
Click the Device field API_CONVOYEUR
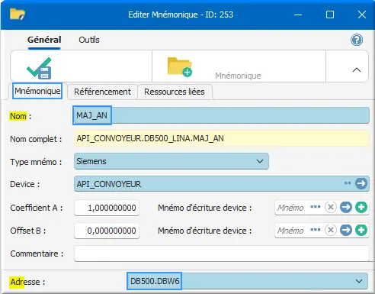point(221,183)
